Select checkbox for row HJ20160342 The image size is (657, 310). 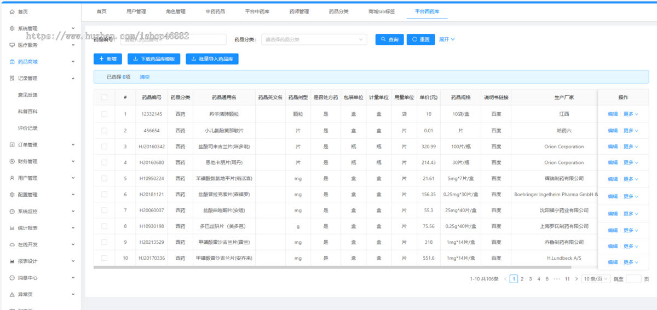tap(104, 147)
